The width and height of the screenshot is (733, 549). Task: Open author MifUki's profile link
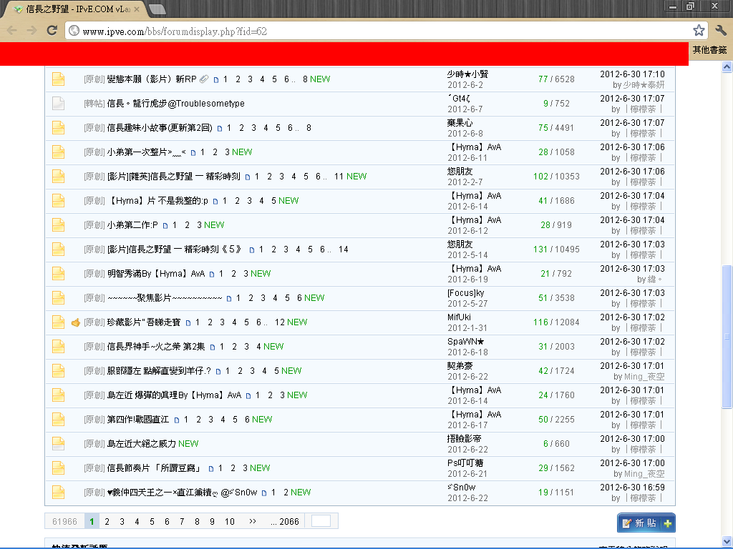click(x=459, y=317)
